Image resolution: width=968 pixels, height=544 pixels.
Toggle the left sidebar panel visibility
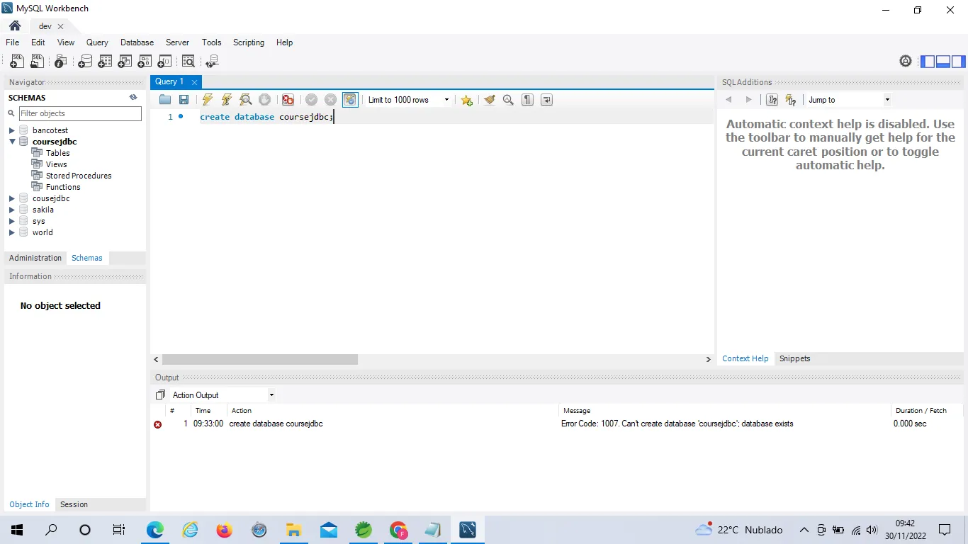(x=928, y=62)
